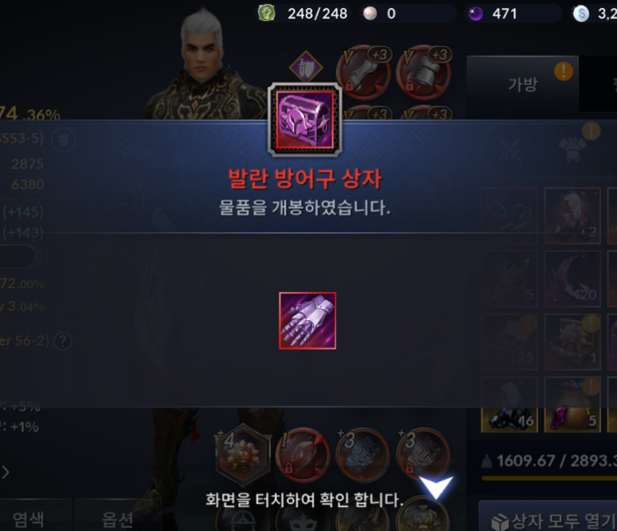Click the pearl currency icon
The image size is (617, 531).
(370, 14)
